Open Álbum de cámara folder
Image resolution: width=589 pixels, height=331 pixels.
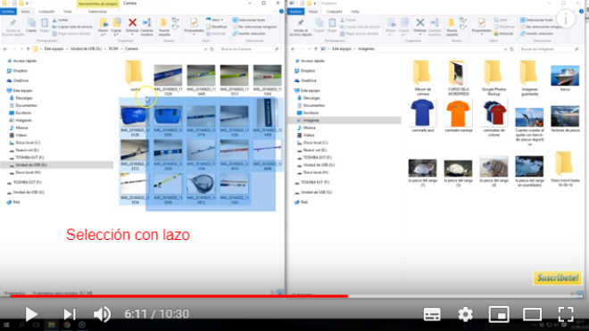point(423,78)
